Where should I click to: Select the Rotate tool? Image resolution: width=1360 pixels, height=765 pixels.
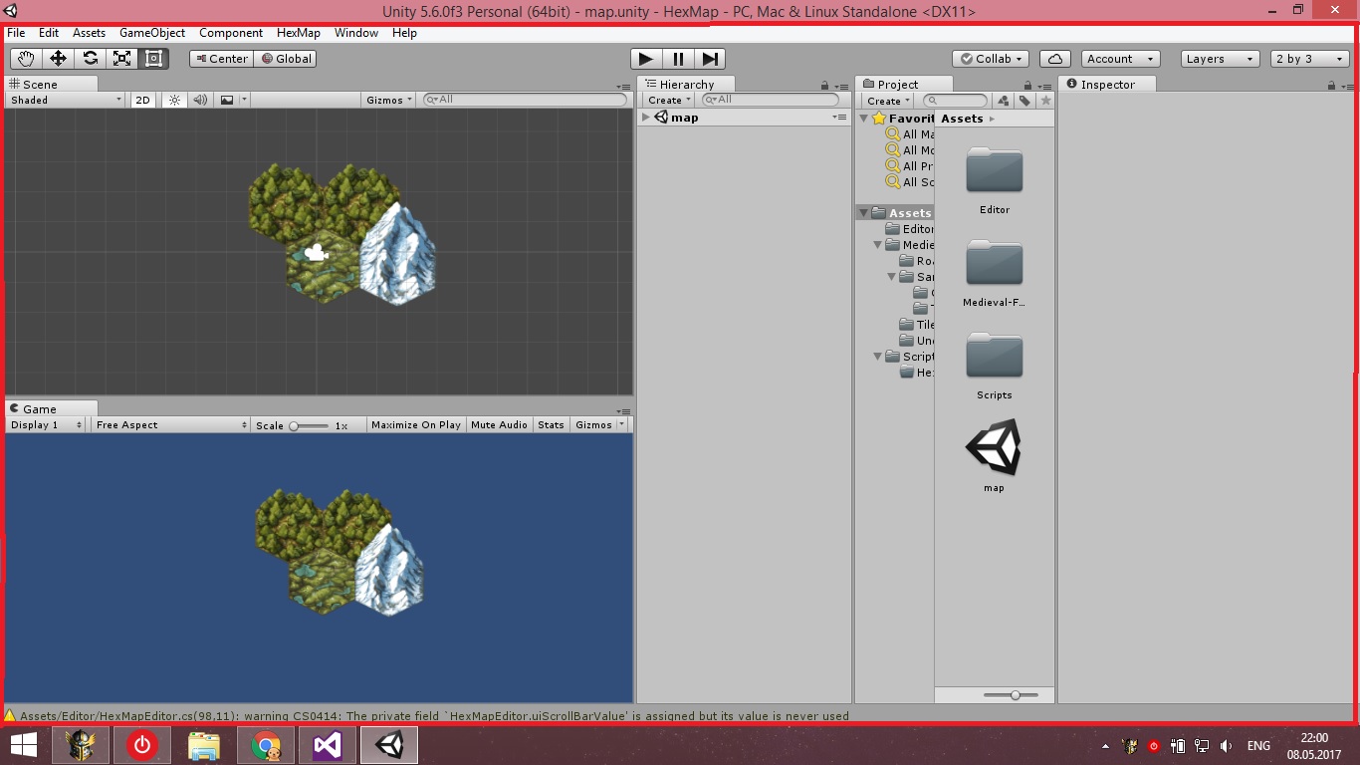point(90,59)
